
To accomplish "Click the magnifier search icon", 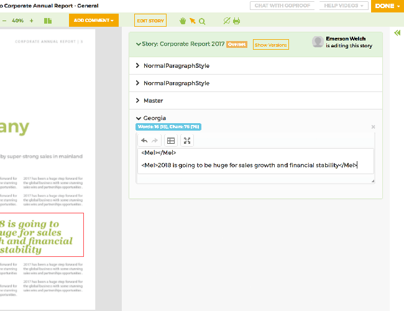I will pos(202,21).
